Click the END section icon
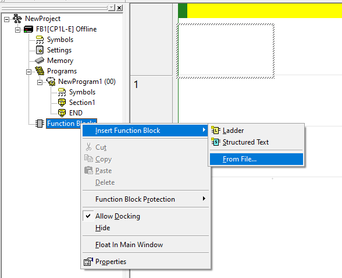Image resolution: width=342 pixels, height=278 pixels. pos(62,113)
